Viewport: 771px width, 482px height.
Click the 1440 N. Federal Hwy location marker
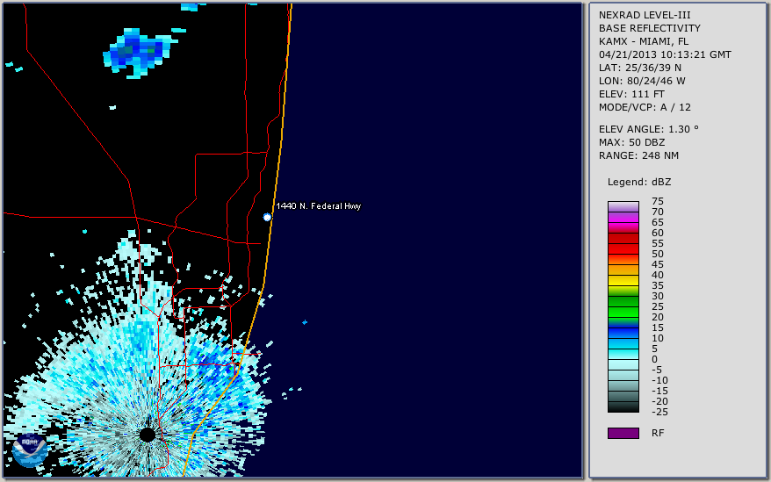(x=267, y=217)
